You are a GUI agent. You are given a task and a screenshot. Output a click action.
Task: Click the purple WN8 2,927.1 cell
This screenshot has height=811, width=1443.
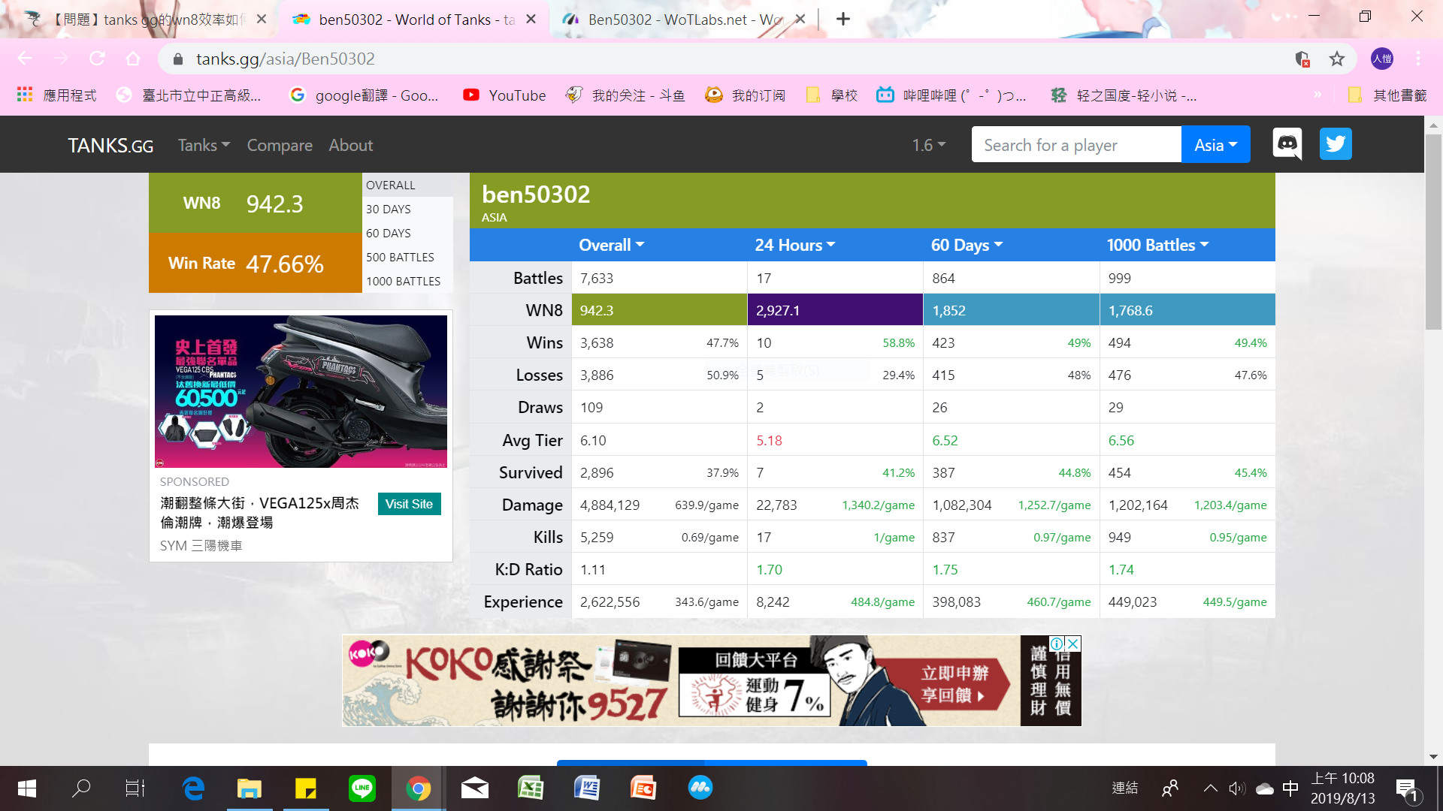coord(835,310)
